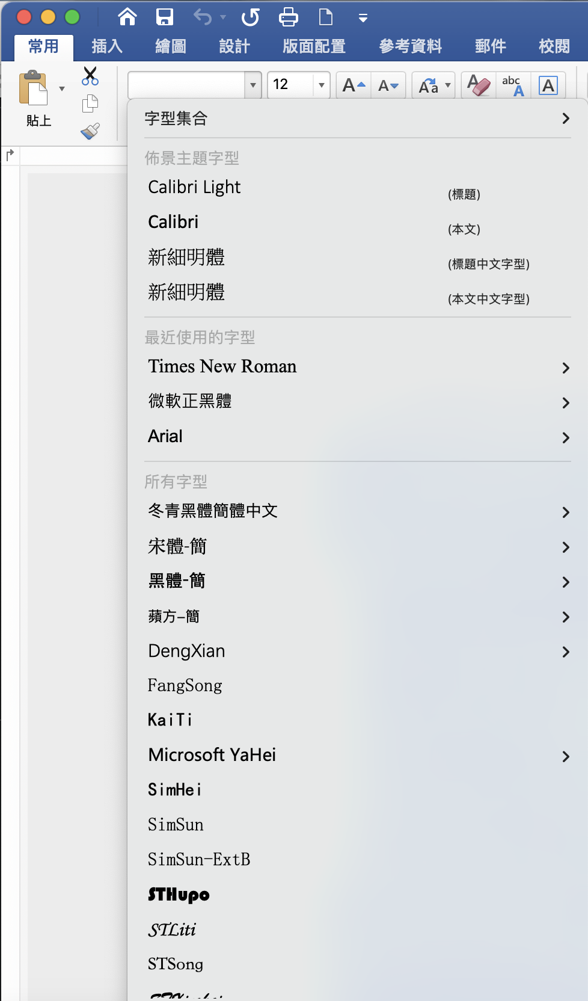The image size is (588, 1001).
Task: Switch to the 插入 ribbon tab
Action: click(106, 45)
